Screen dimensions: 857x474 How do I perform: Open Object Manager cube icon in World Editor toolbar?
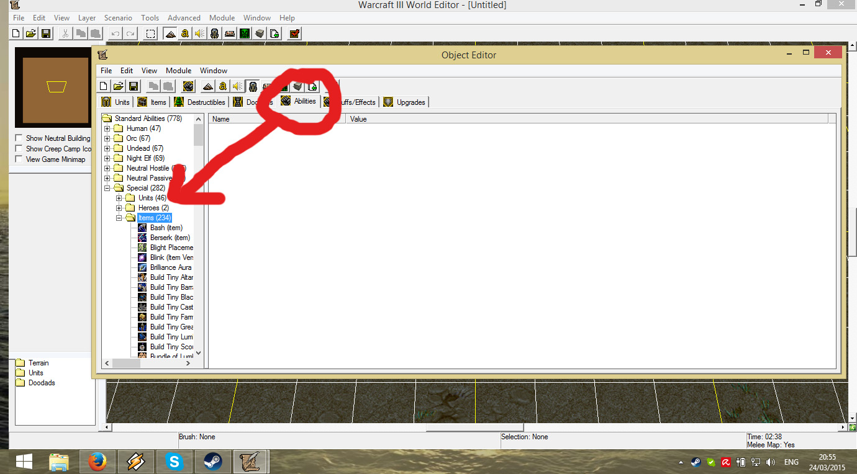pyautogui.click(x=260, y=34)
